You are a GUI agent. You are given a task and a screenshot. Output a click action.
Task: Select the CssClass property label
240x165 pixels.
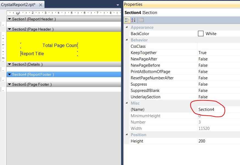(x=138, y=46)
